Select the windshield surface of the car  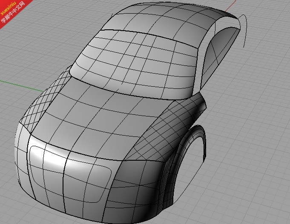pyautogui.click(x=133, y=65)
